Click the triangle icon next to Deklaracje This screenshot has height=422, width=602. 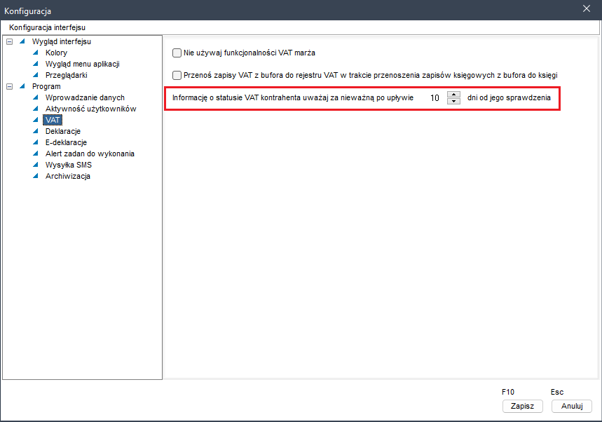pos(36,131)
